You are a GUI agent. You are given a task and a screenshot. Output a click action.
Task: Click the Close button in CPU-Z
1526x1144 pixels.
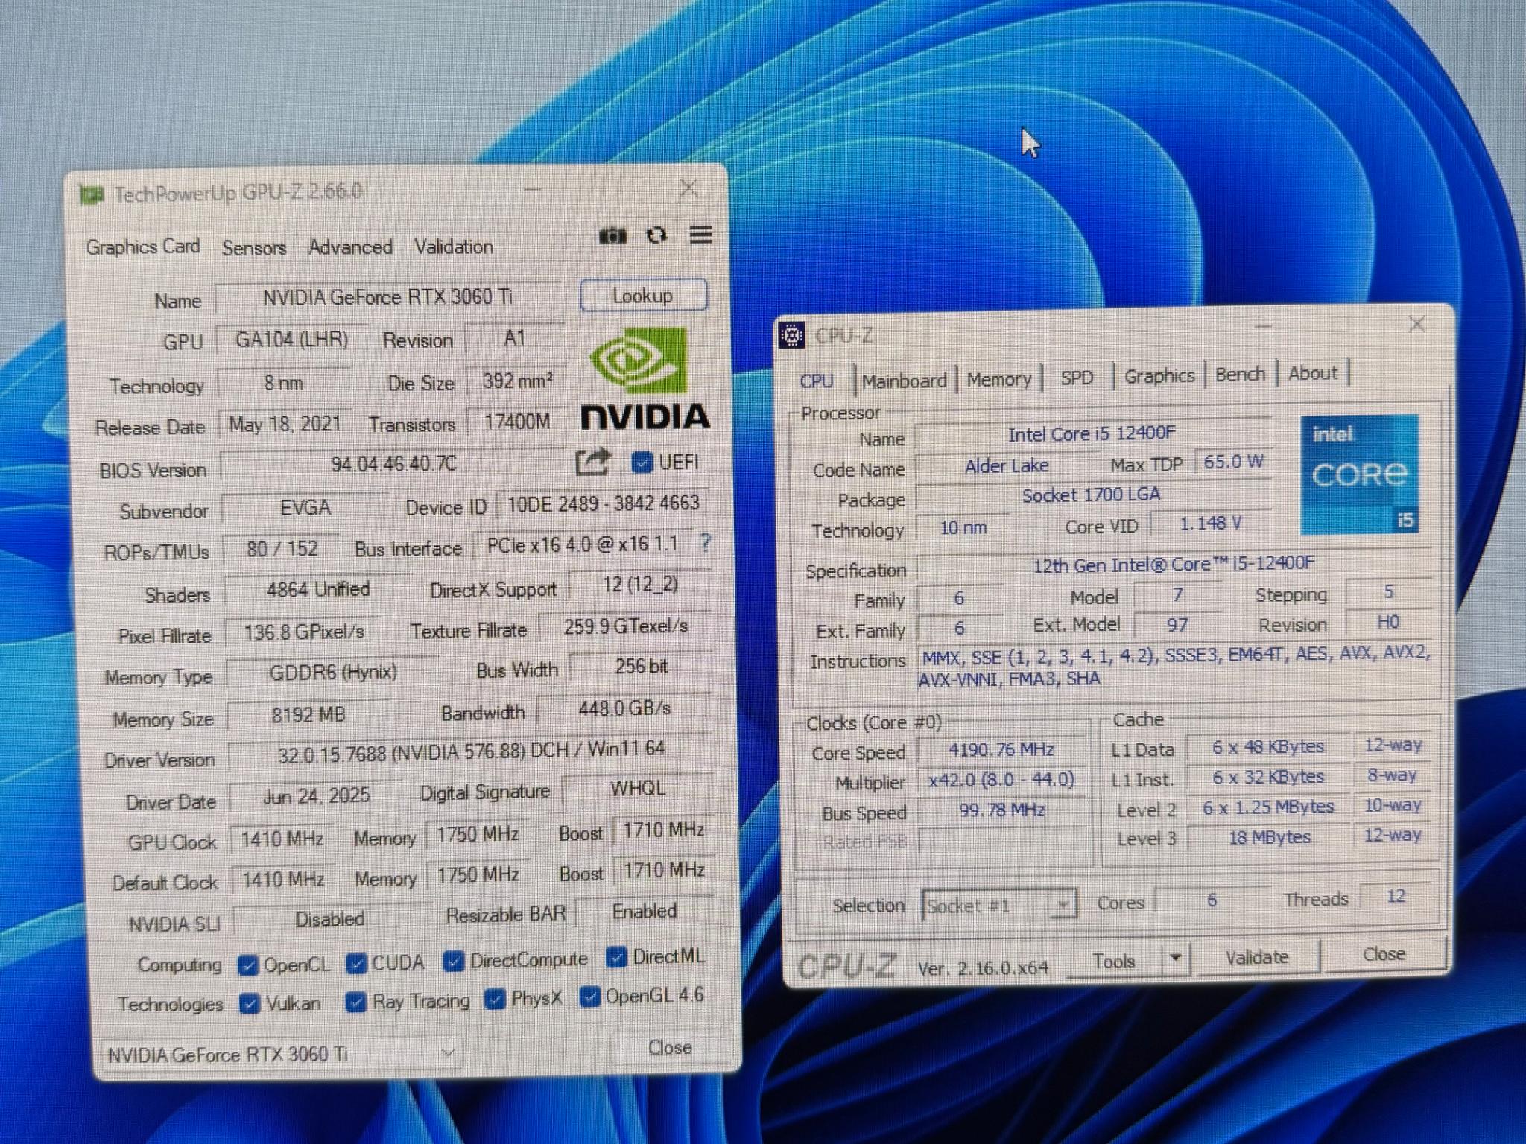[x=1384, y=954]
